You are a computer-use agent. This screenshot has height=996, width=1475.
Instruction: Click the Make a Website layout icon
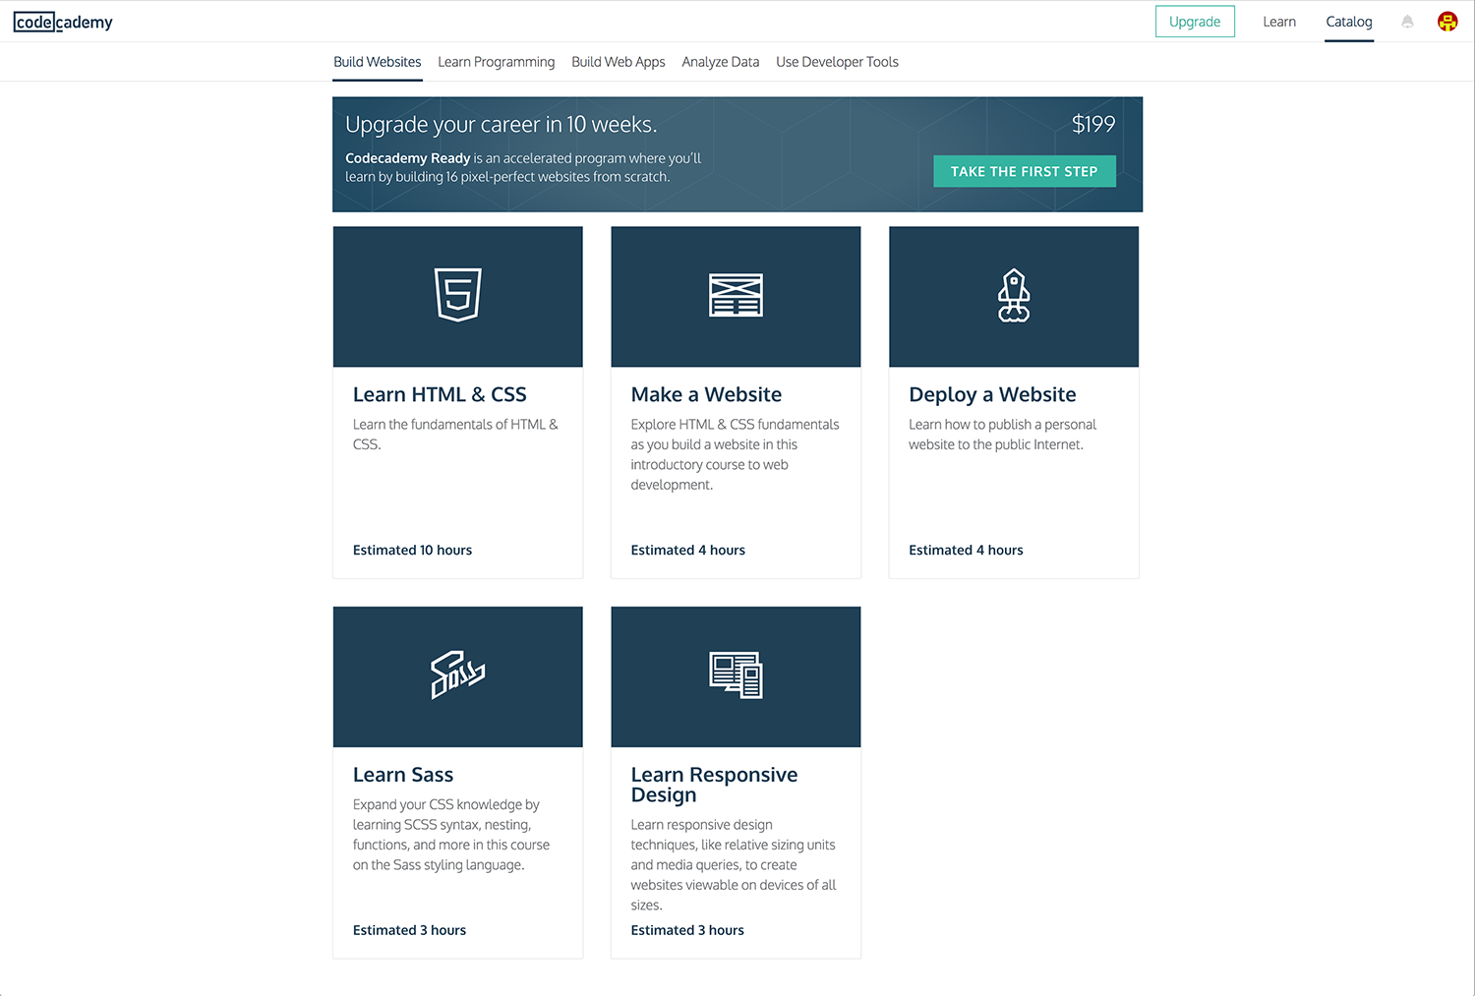click(736, 295)
